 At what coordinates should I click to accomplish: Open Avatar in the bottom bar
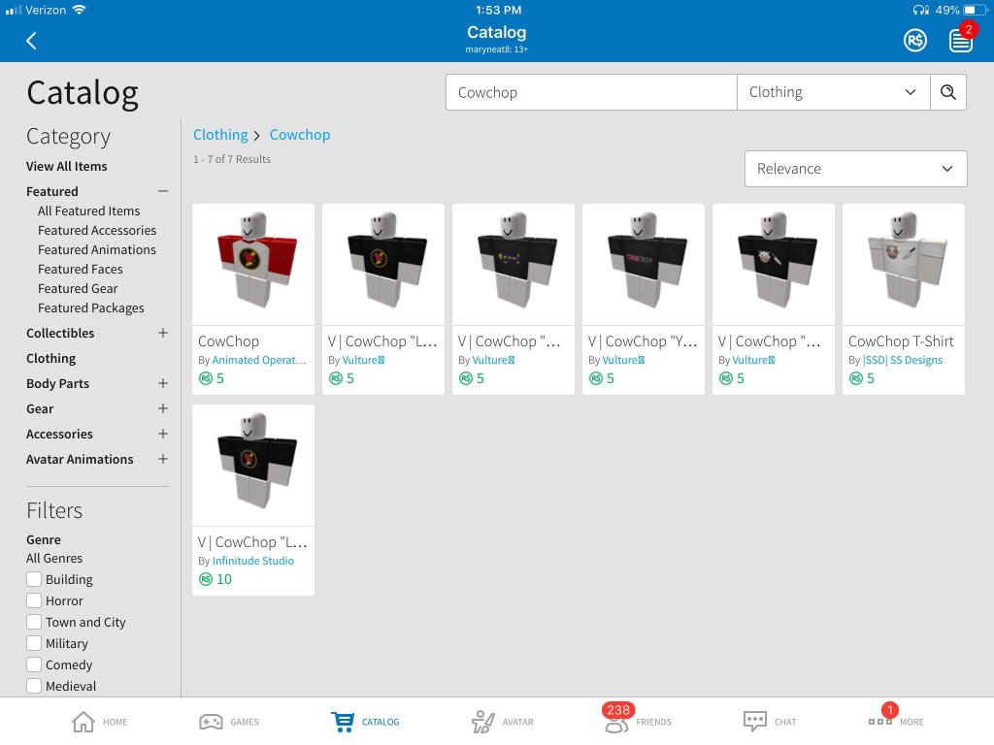(501, 722)
